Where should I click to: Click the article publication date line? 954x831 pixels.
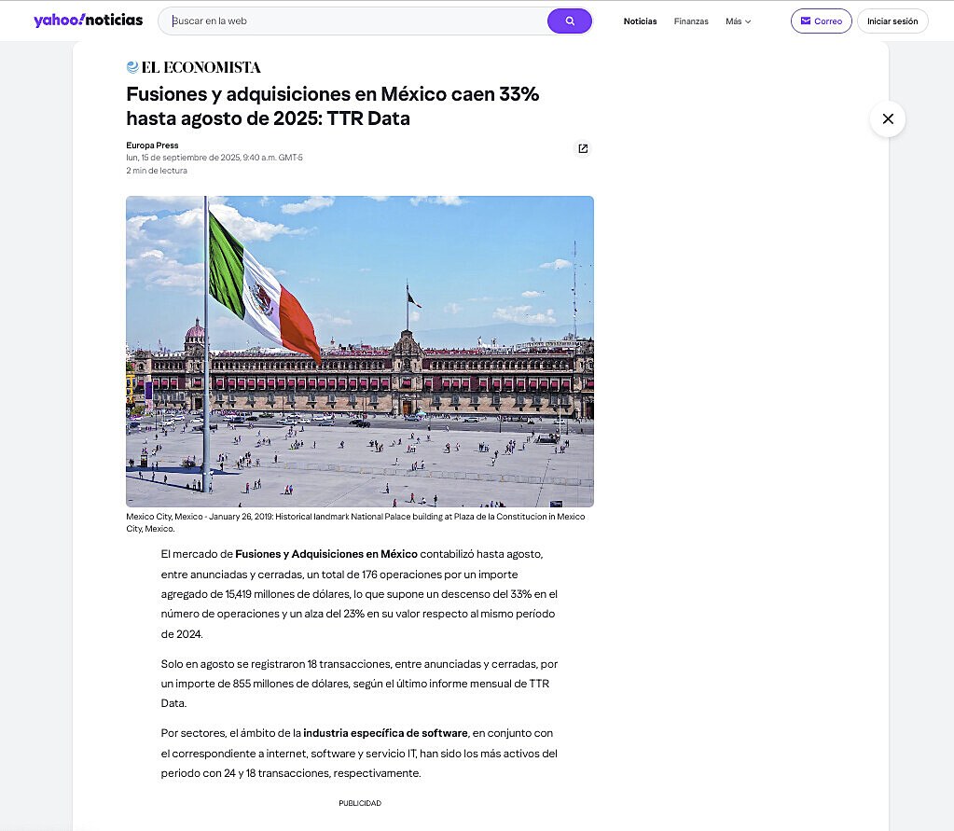pyautogui.click(x=214, y=158)
